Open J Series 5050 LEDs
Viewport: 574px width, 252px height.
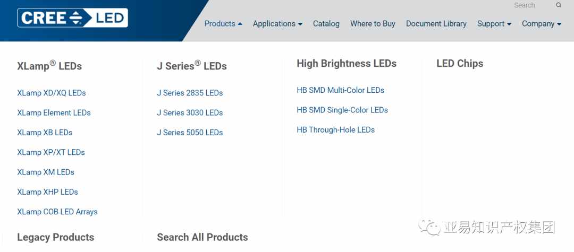[x=190, y=133]
